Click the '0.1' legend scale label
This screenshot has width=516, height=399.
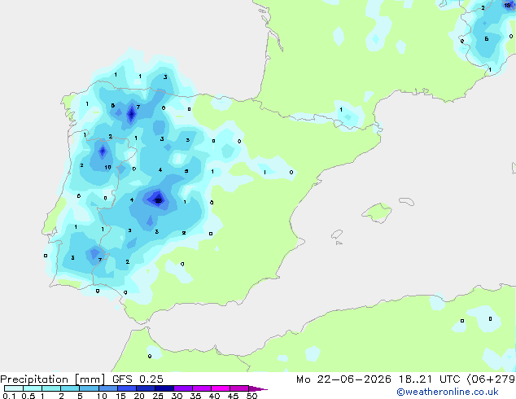coord(9,396)
